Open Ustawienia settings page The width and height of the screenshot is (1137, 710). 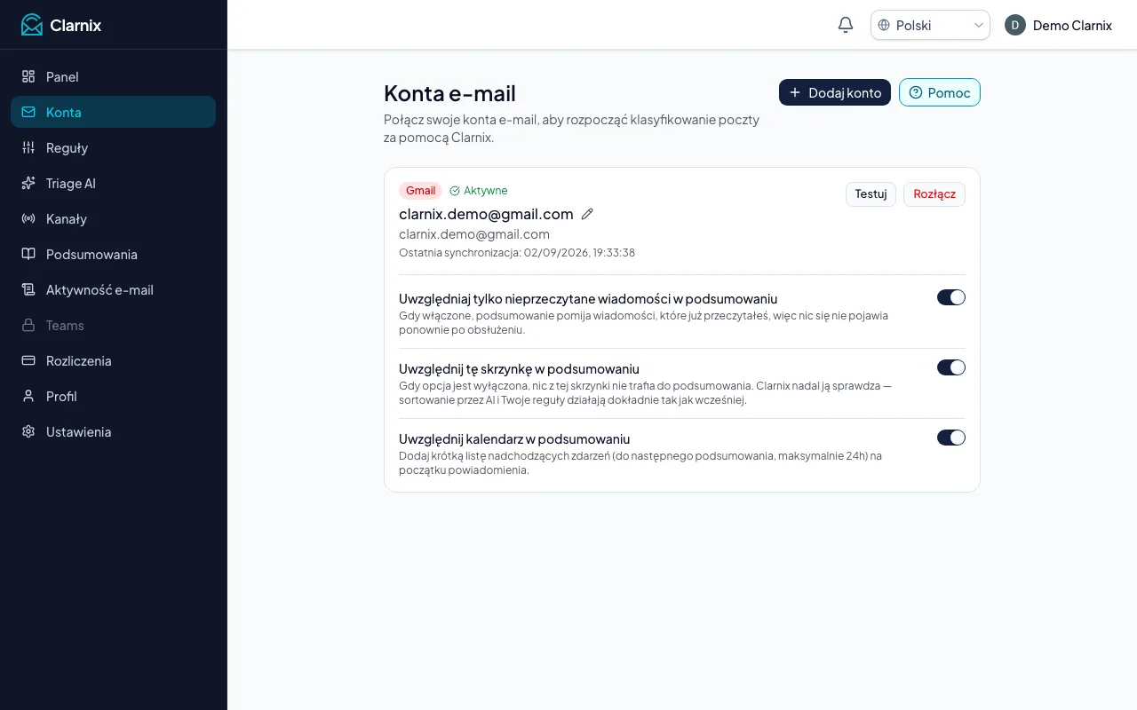(113, 431)
